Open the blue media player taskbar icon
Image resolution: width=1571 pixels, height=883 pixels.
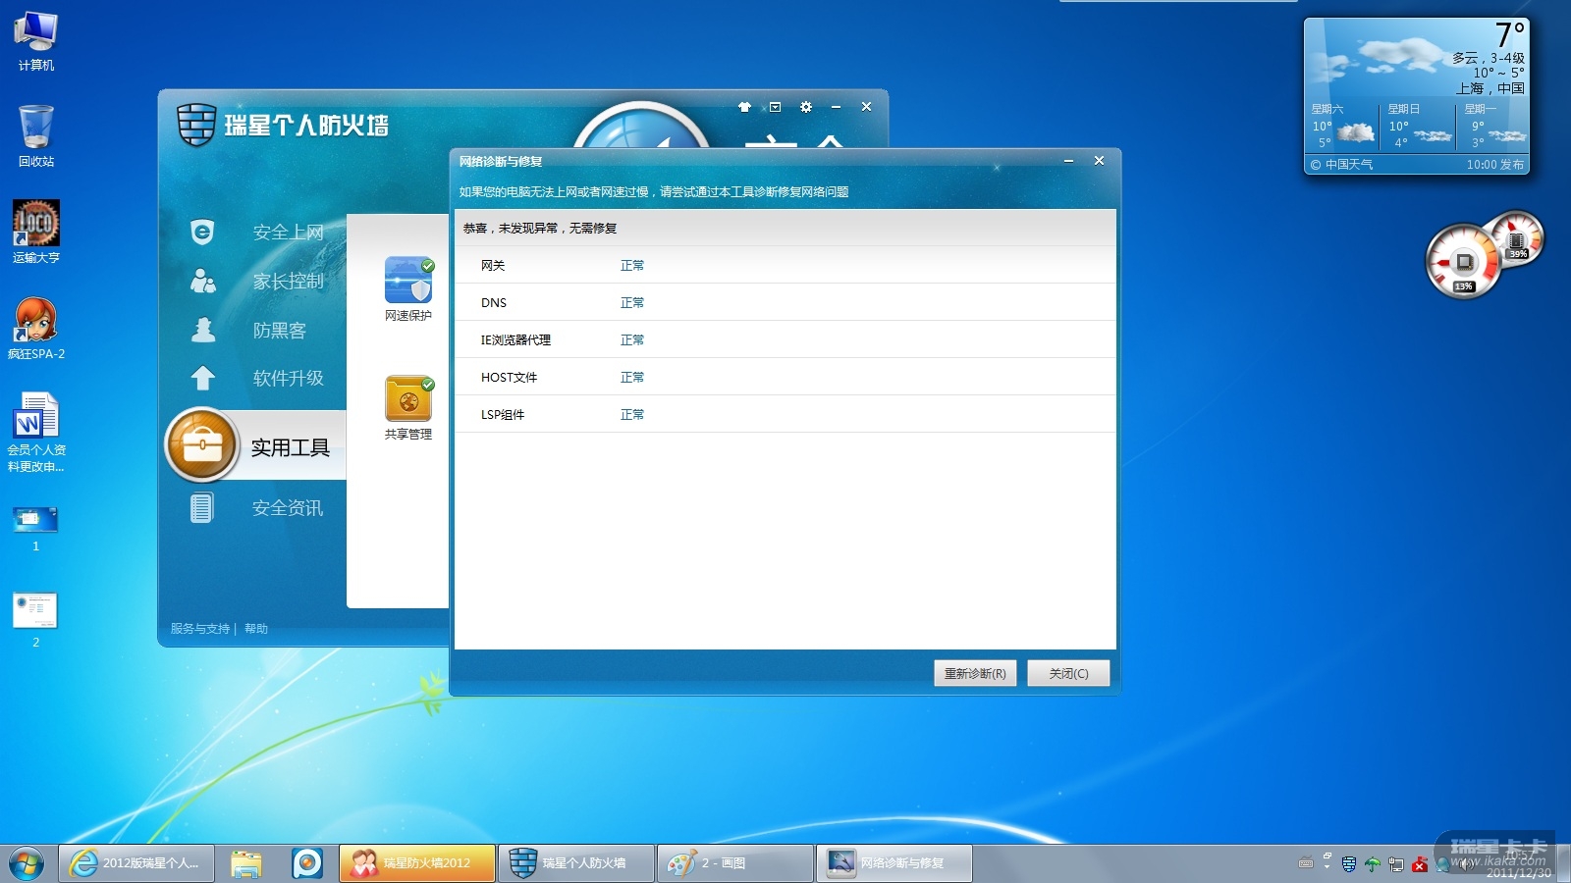(307, 863)
